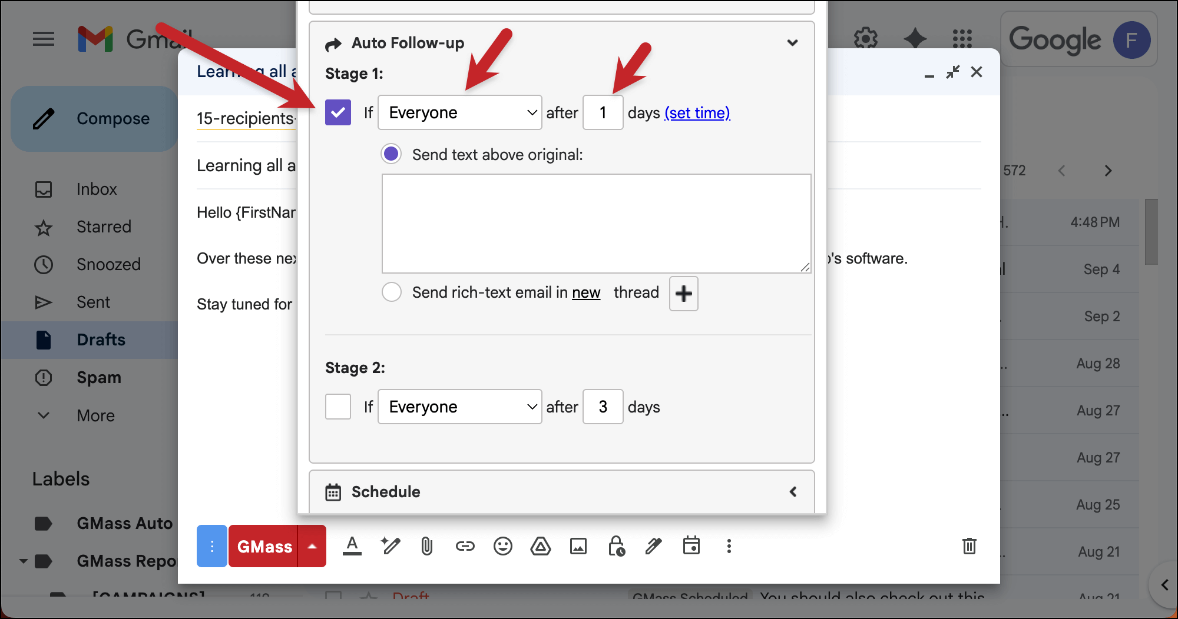Expand the Schedule section

(793, 492)
